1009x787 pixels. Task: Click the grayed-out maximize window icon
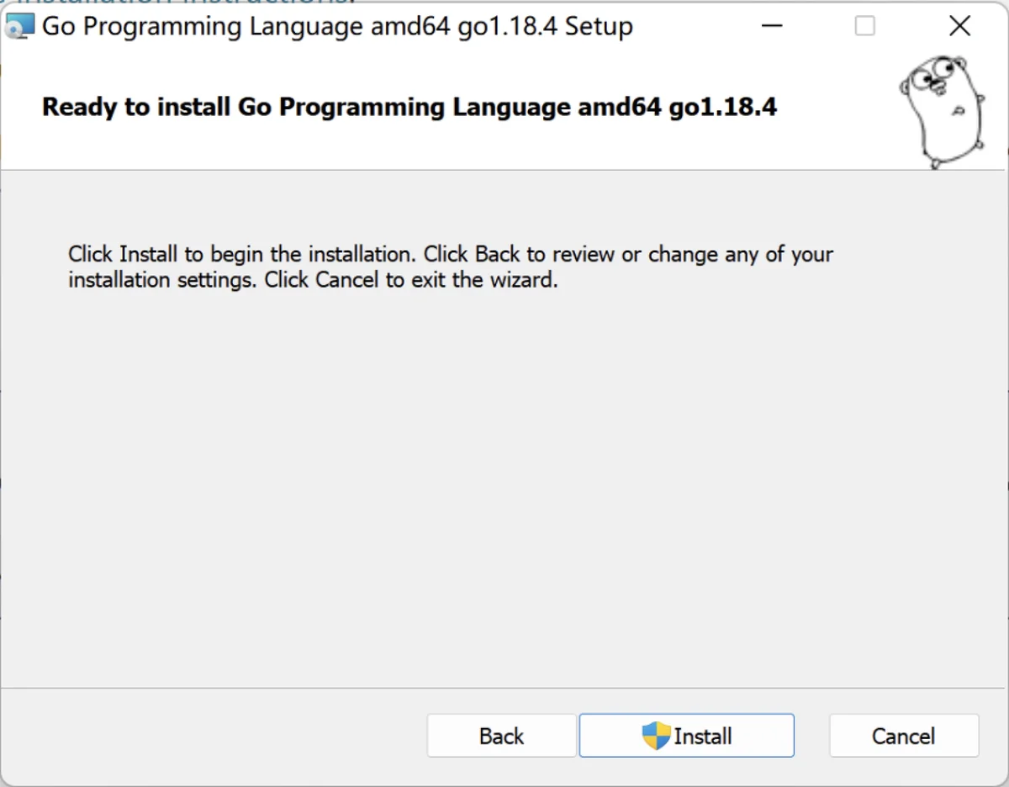[864, 26]
